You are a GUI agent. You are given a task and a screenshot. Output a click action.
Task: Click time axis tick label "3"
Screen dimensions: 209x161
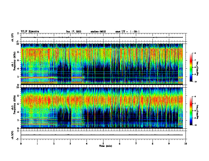pyautogui.click(x=70, y=144)
